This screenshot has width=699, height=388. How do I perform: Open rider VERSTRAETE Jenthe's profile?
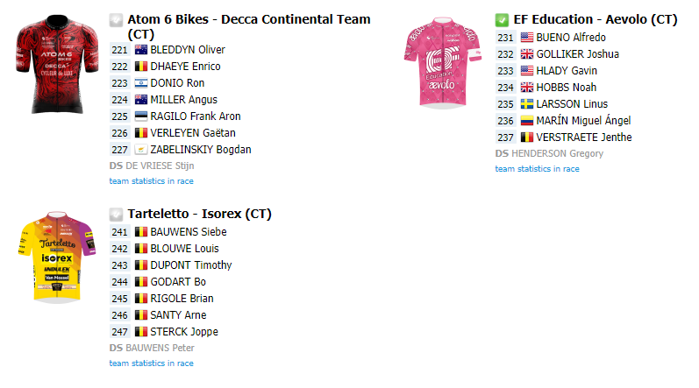[584, 138]
